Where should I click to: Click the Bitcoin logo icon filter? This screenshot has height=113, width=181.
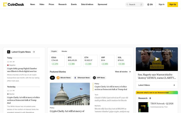(x=58, y=78)
